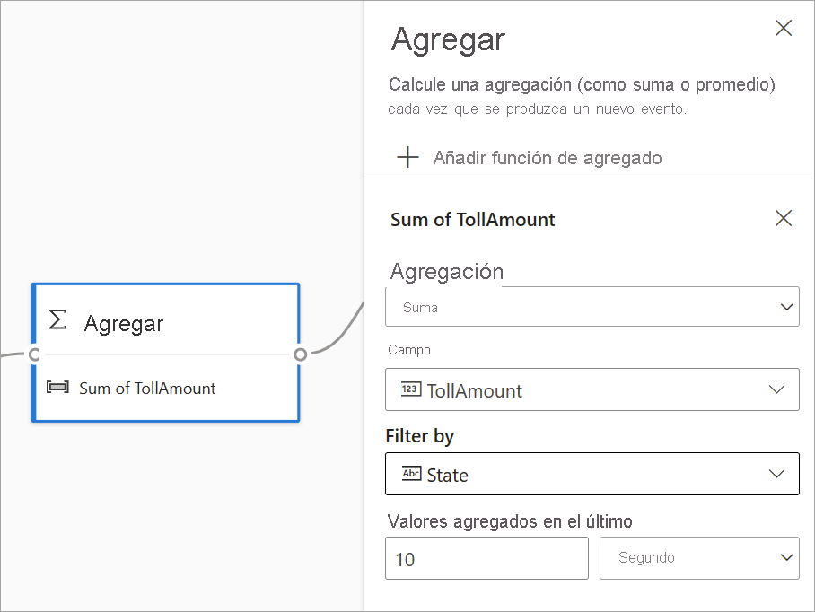Viewport: 815px width, 612px height.
Task: Click the Sum of TollAmount label inside the node
Action: tap(147, 389)
